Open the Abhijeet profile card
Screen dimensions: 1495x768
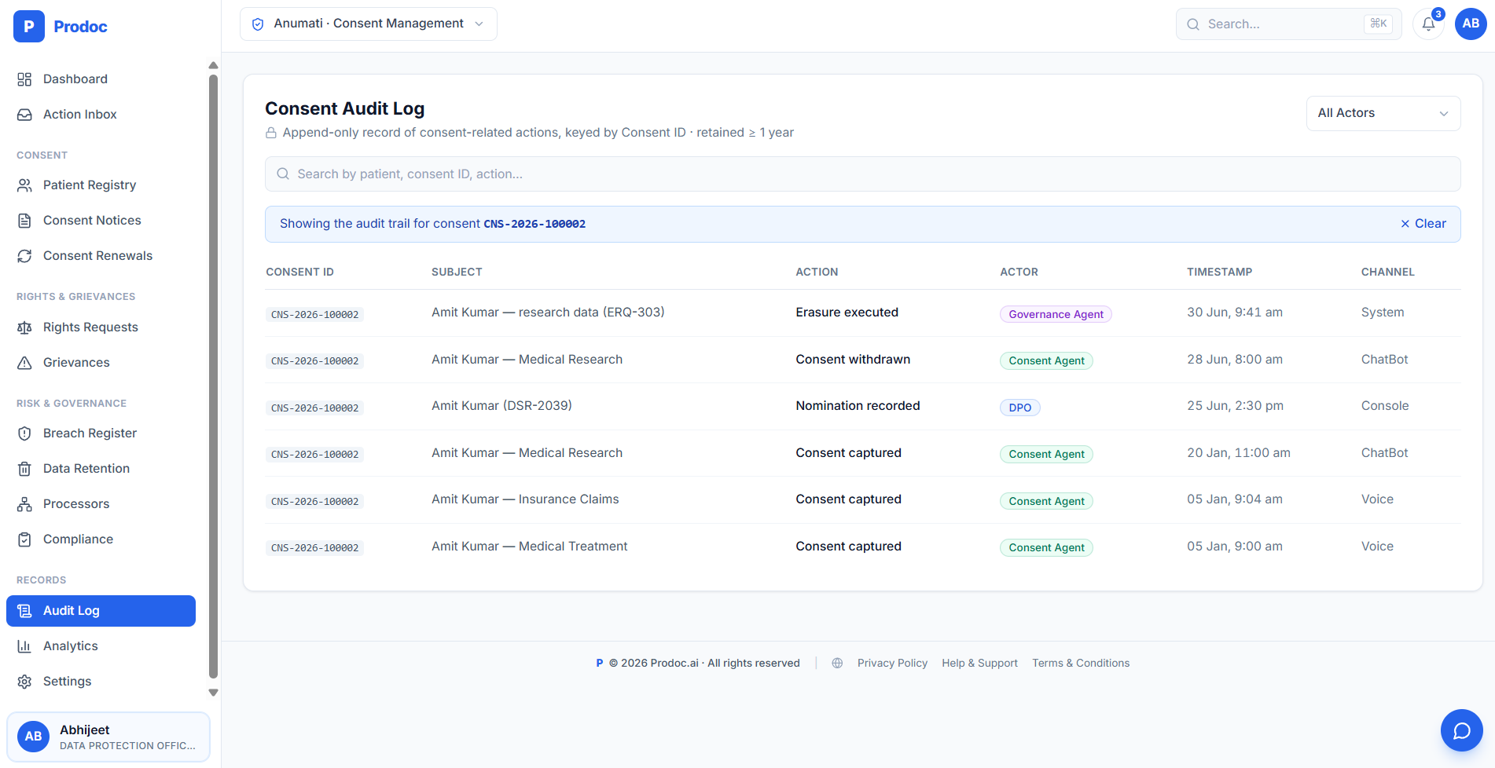coord(108,737)
